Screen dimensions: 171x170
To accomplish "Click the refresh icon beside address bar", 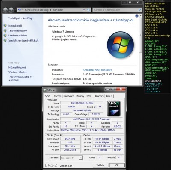I will click(x=88, y=10).
